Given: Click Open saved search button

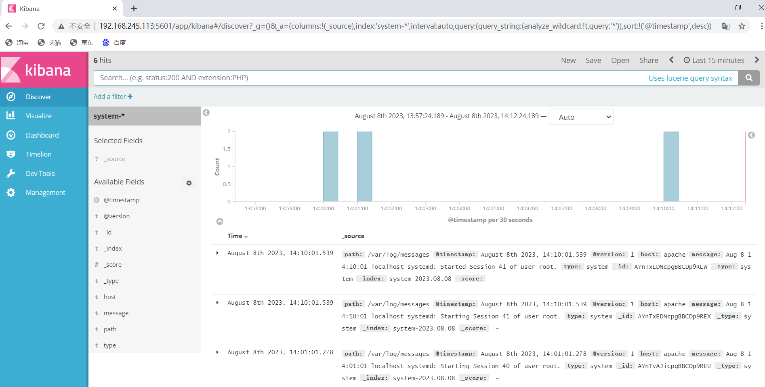Looking at the screenshot, I should tap(620, 60).
